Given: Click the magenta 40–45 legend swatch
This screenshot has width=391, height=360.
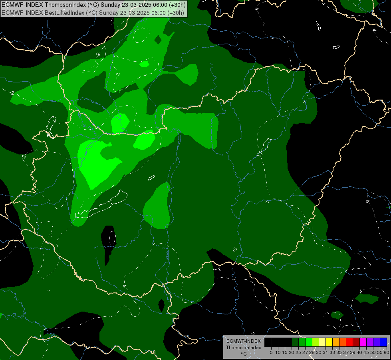Looking at the screenshot, I should coord(363,342).
